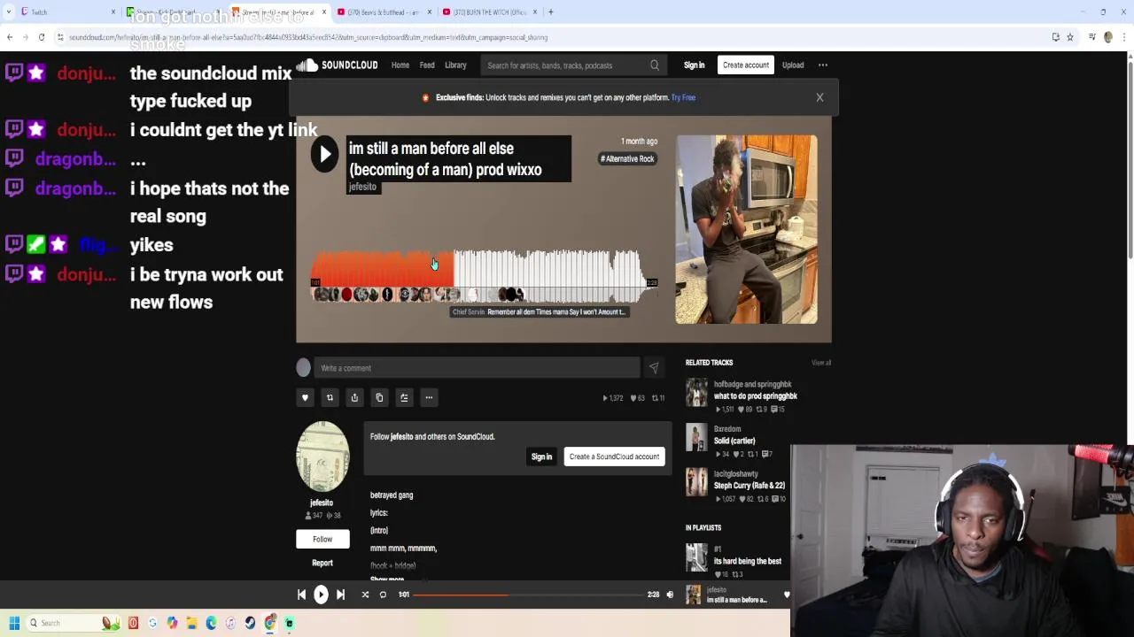Copy the track link
This screenshot has height=637, width=1134.
[379, 398]
